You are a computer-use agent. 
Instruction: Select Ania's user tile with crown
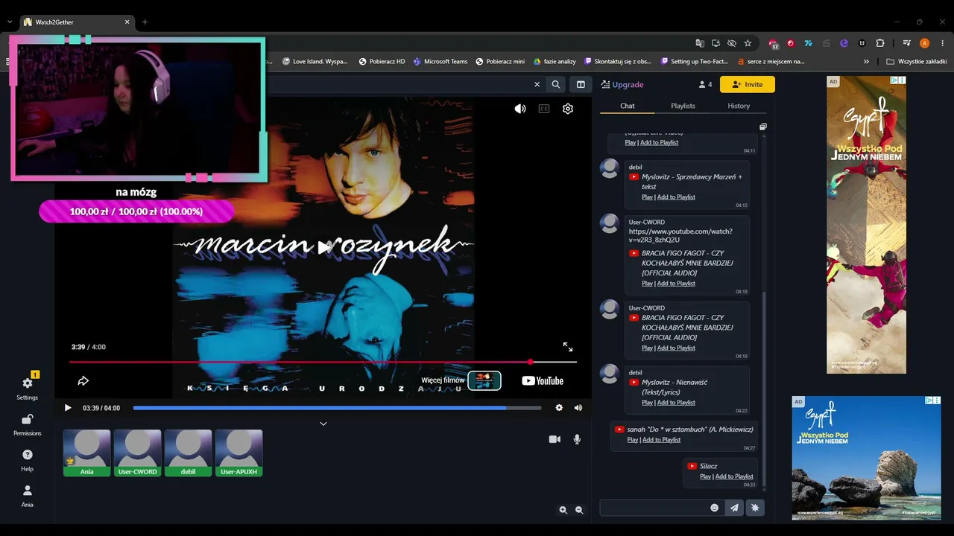86,453
